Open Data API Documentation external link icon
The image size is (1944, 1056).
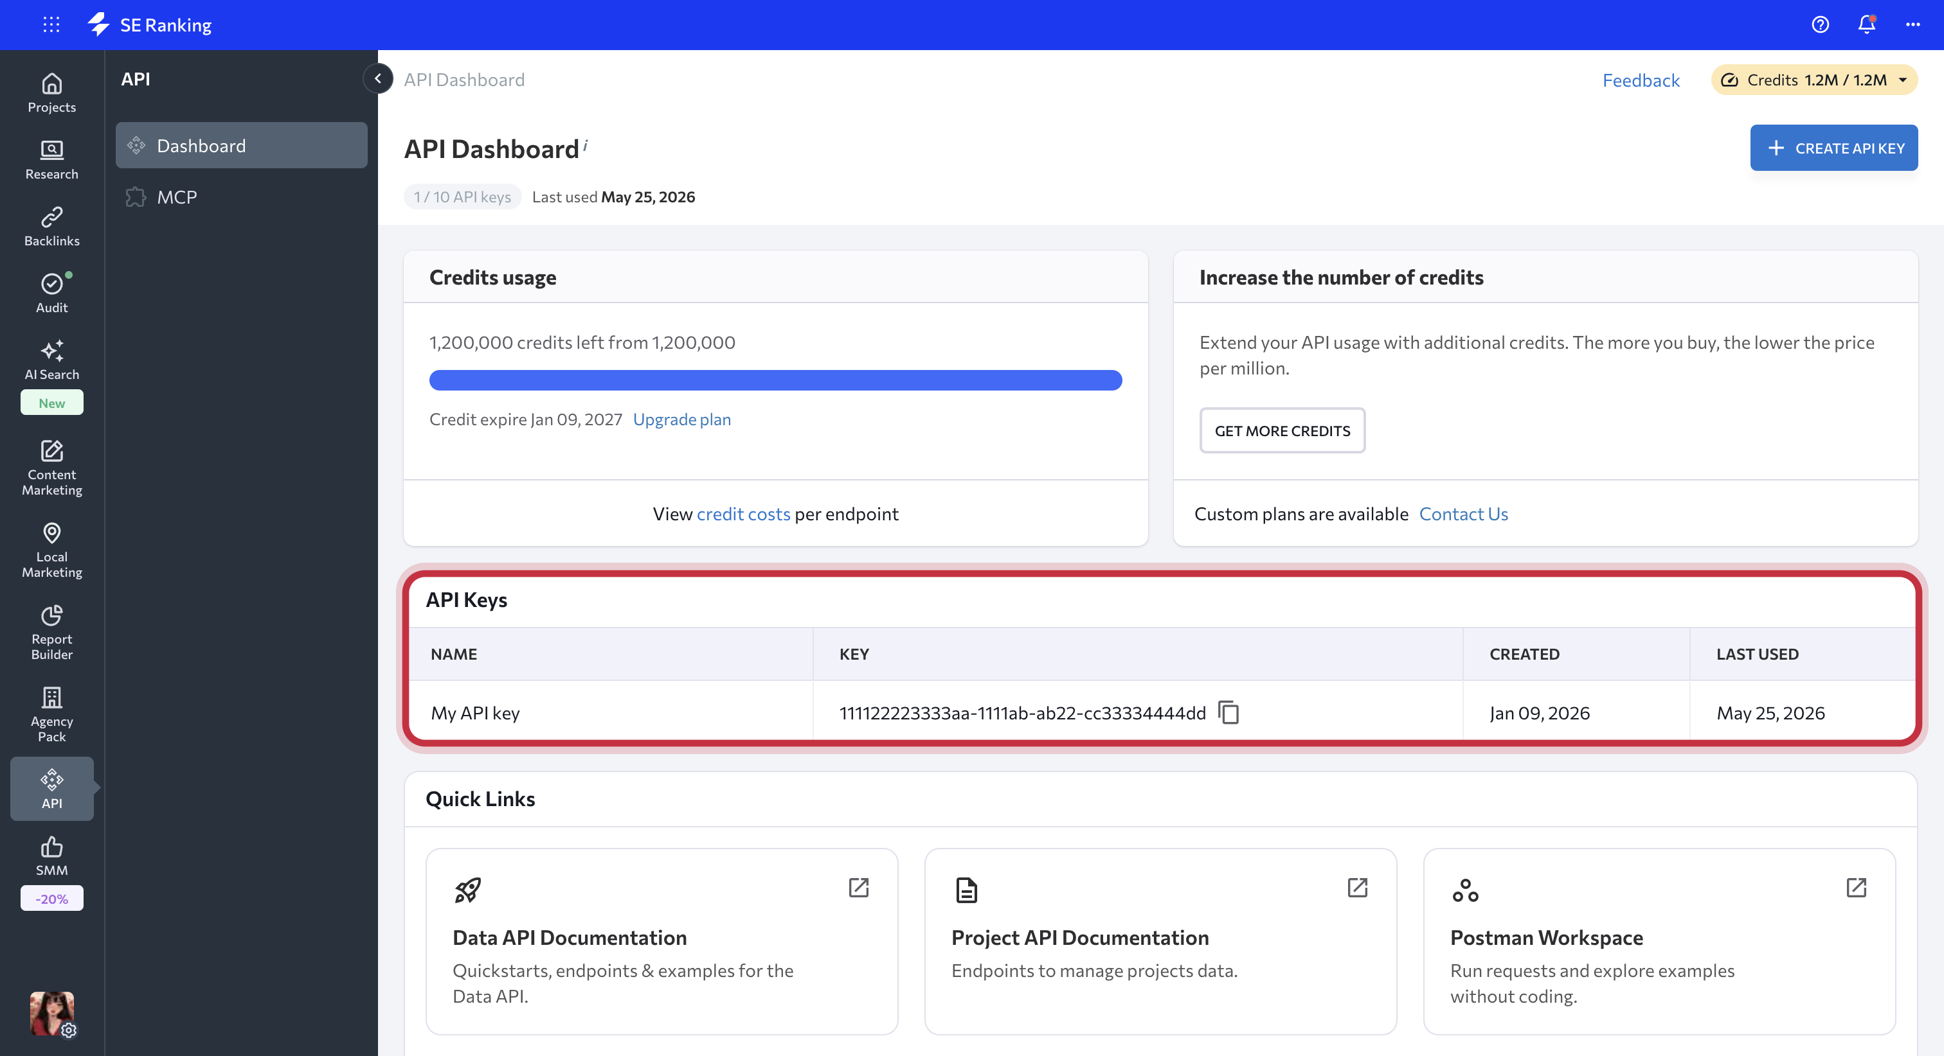pyautogui.click(x=858, y=887)
